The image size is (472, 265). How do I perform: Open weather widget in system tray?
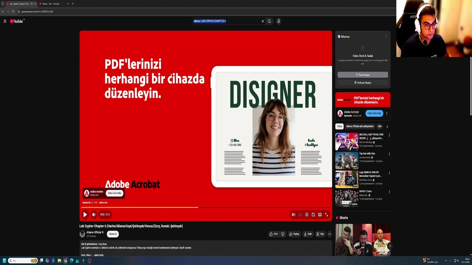point(430,261)
